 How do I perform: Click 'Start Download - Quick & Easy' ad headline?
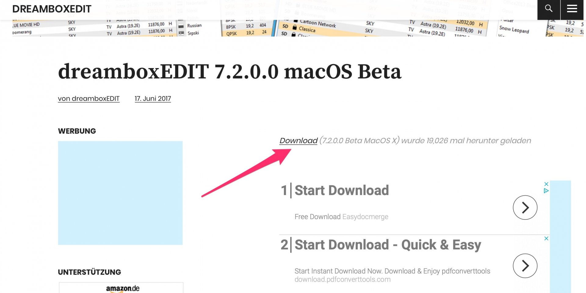pyautogui.click(x=388, y=245)
